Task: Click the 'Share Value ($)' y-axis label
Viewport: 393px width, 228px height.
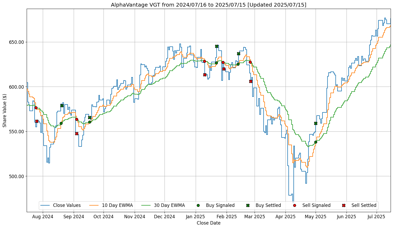Action: tap(5, 110)
